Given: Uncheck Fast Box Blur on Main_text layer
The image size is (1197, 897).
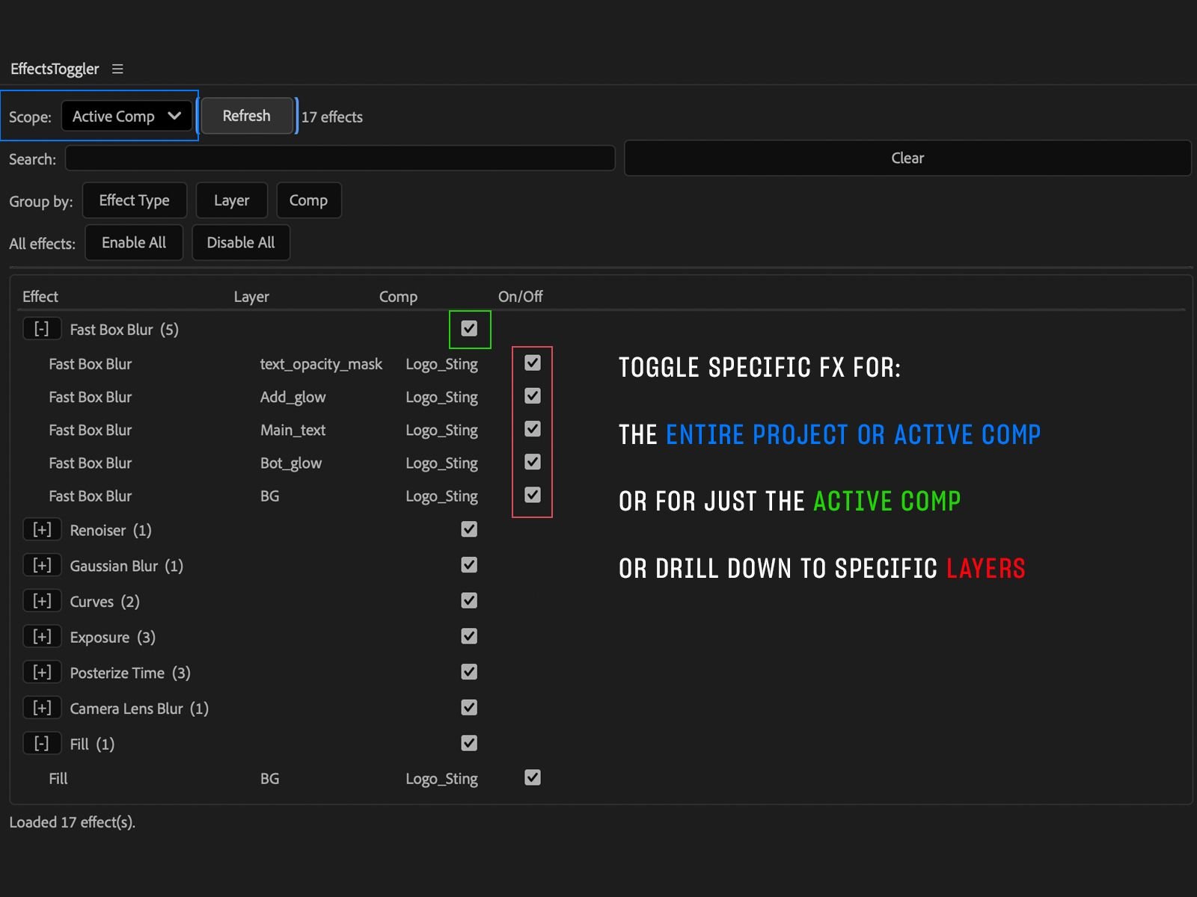Looking at the screenshot, I should pos(532,429).
